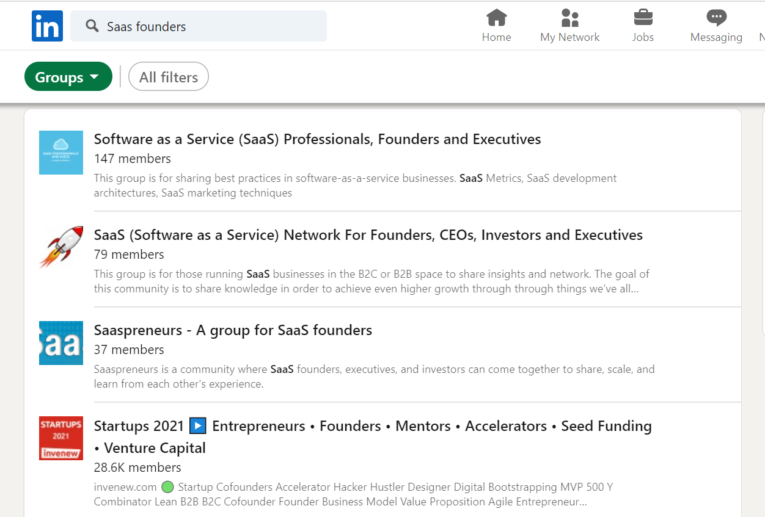Click description 'This group is for those running SaaS'
Screen dimensions: 765x517
[372, 281]
